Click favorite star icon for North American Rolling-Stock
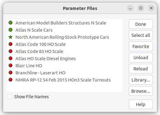The height and width of the screenshot is (115, 160). pos(11,37)
